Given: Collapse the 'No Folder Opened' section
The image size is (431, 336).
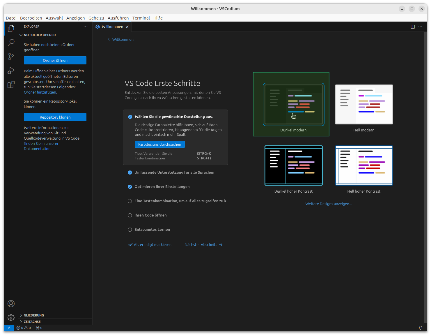Looking at the screenshot, I should [21, 35].
